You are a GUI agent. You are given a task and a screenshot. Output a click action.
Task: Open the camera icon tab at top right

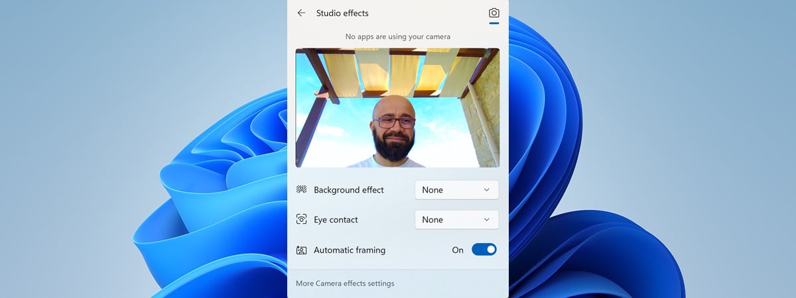[x=494, y=13]
